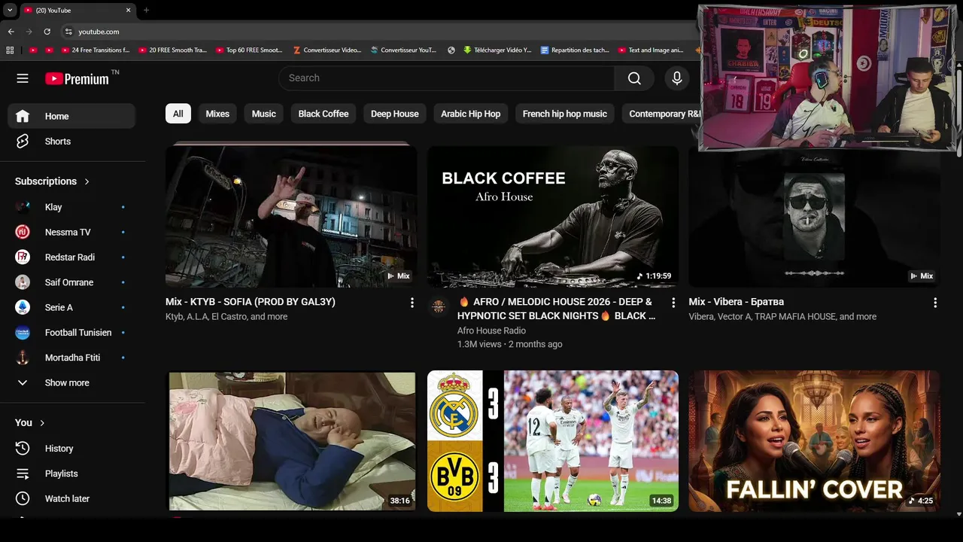Viewport: 963px width, 542px height.
Task: Select the French hip hop music chip
Action: pyautogui.click(x=565, y=114)
